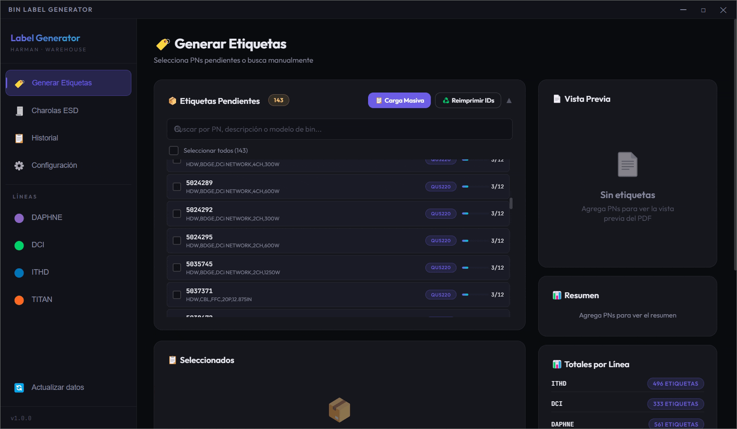Screen dimensions: 737x429
Task: Click the recycle icon on Reimprimir IDs
Action: click(x=445, y=100)
